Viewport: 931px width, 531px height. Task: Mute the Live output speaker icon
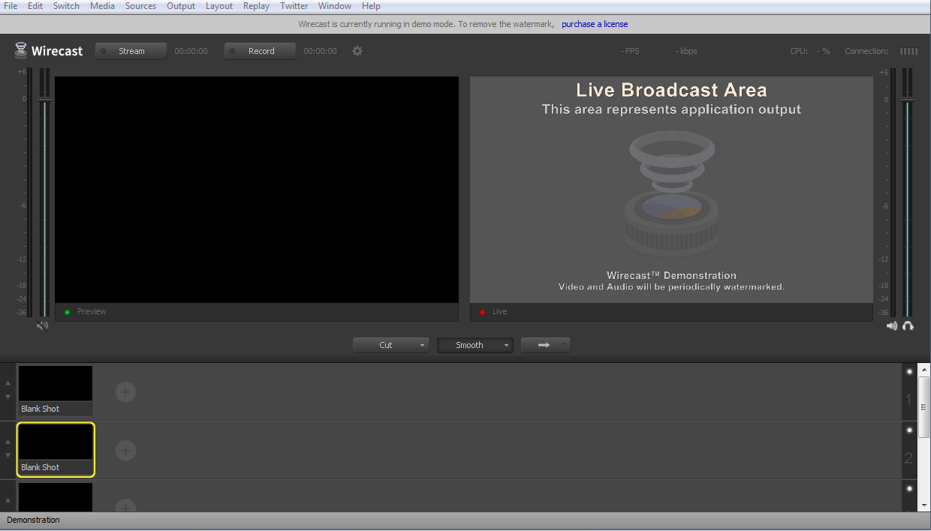pos(892,325)
